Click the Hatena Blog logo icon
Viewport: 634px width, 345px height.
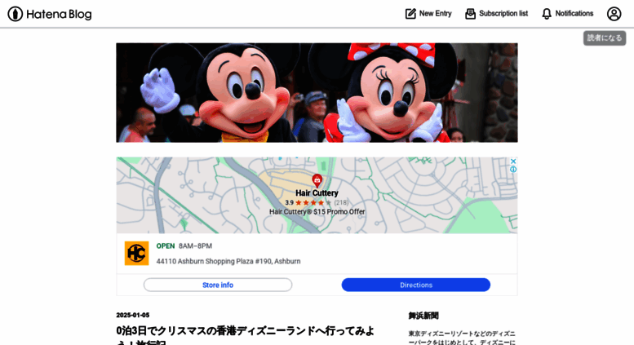(x=15, y=14)
